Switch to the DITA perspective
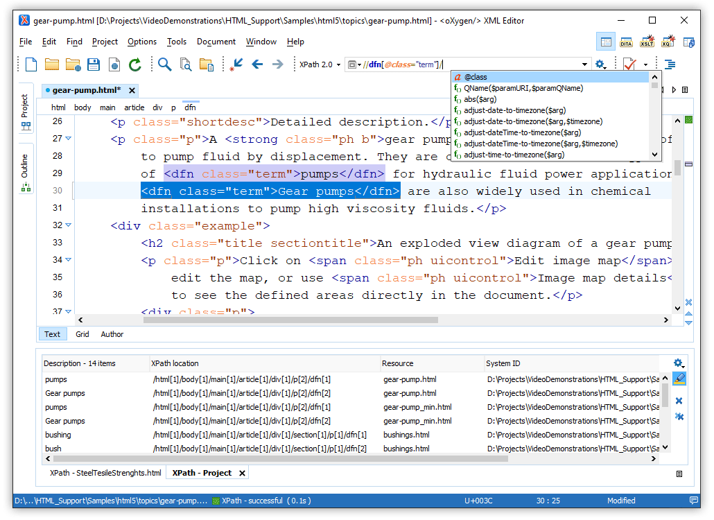 [x=626, y=42]
